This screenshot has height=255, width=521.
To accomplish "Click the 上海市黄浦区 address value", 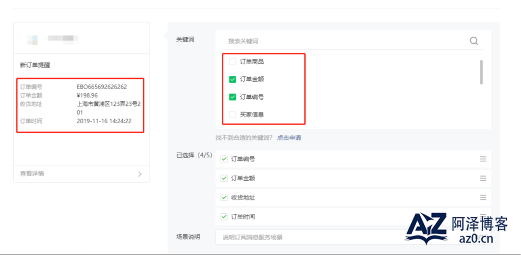I will tap(109, 108).
